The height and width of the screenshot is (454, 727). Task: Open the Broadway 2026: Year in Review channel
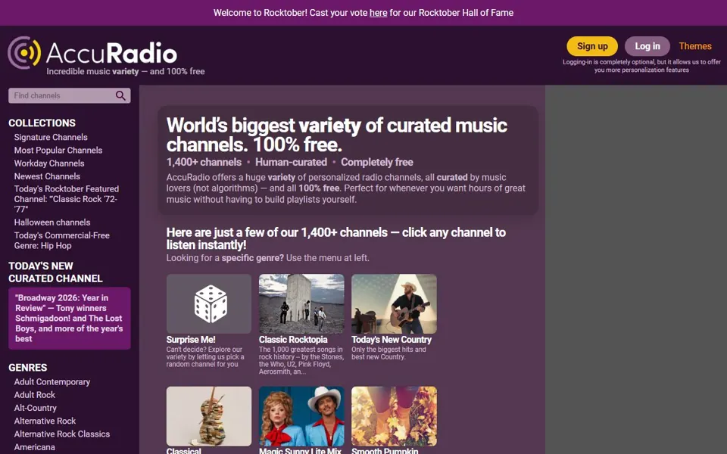pos(70,319)
